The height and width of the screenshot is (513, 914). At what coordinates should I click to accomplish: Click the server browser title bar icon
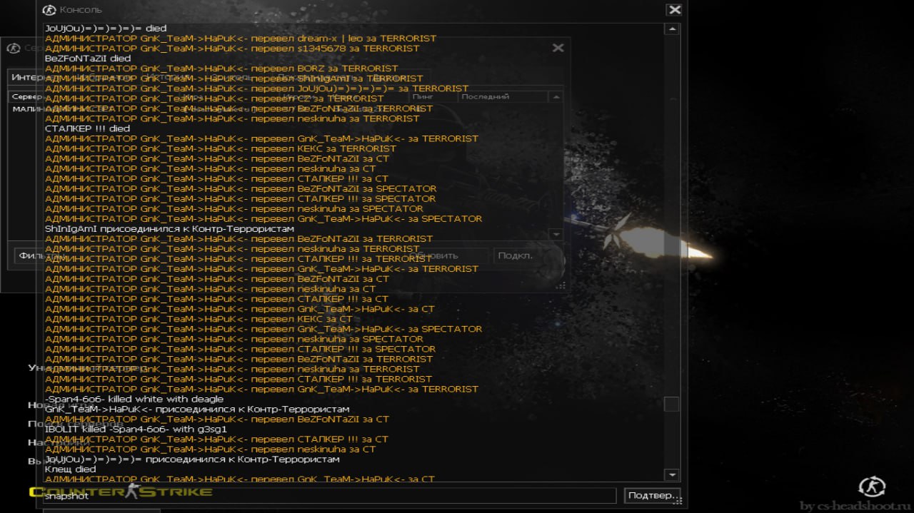pos(13,49)
